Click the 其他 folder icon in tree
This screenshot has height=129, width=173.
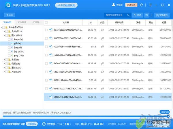tap(10, 72)
